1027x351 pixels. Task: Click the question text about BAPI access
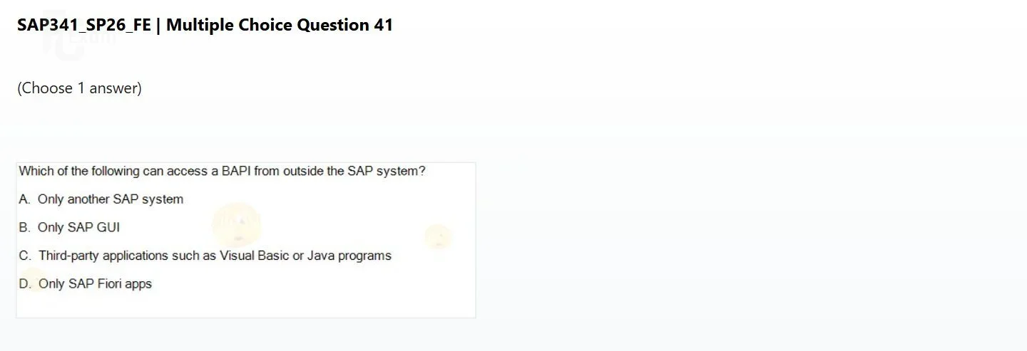tap(222, 171)
